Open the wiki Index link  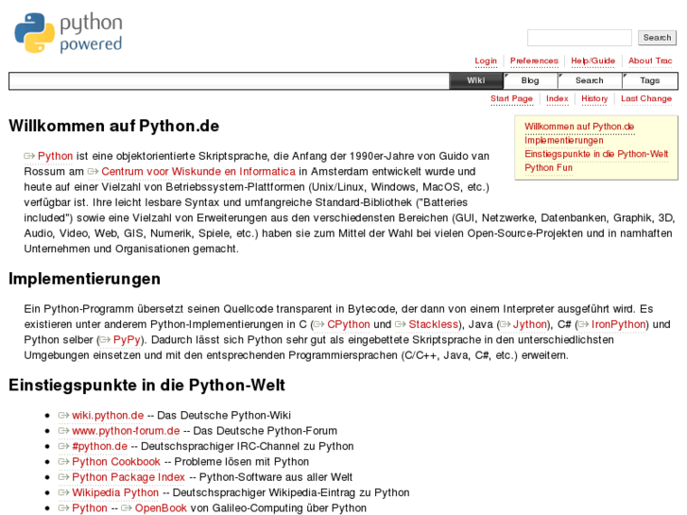(558, 99)
